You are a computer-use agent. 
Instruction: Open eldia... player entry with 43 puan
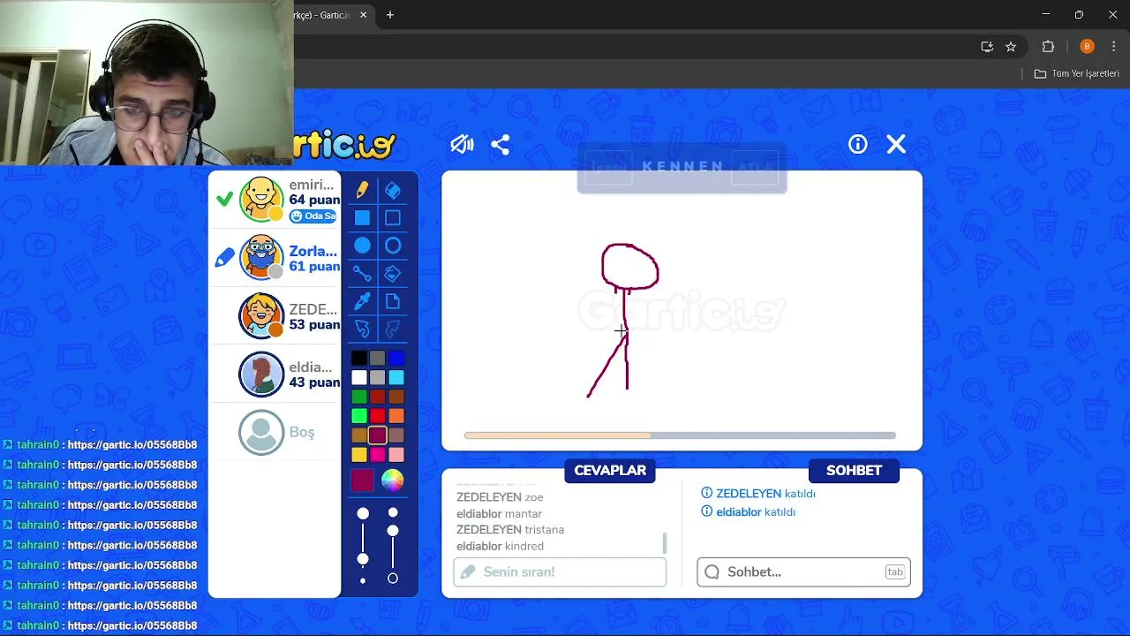[x=275, y=374]
